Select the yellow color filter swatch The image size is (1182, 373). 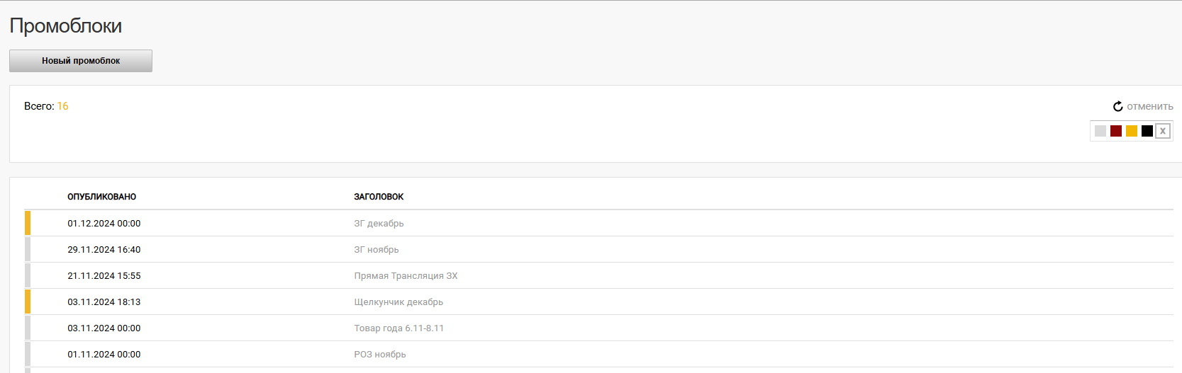pyautogui.click(x=1132, y=131)
